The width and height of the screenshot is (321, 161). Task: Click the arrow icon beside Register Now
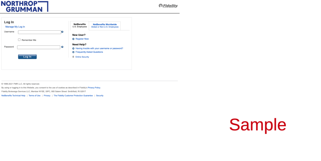point(73,39)
